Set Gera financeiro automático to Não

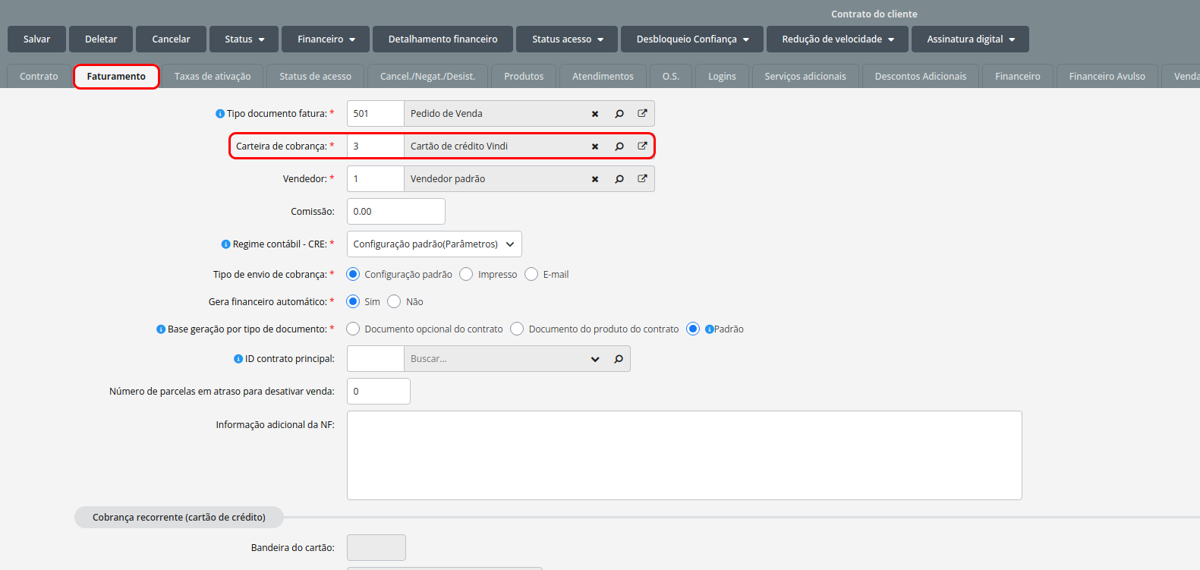point(394,301)
